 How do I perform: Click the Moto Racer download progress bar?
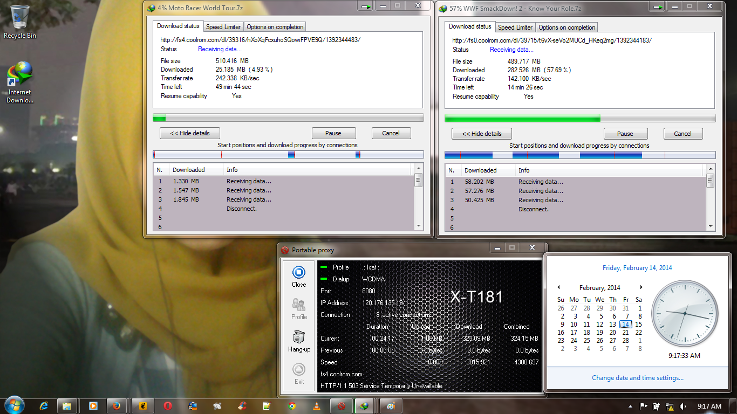point(288,118)
